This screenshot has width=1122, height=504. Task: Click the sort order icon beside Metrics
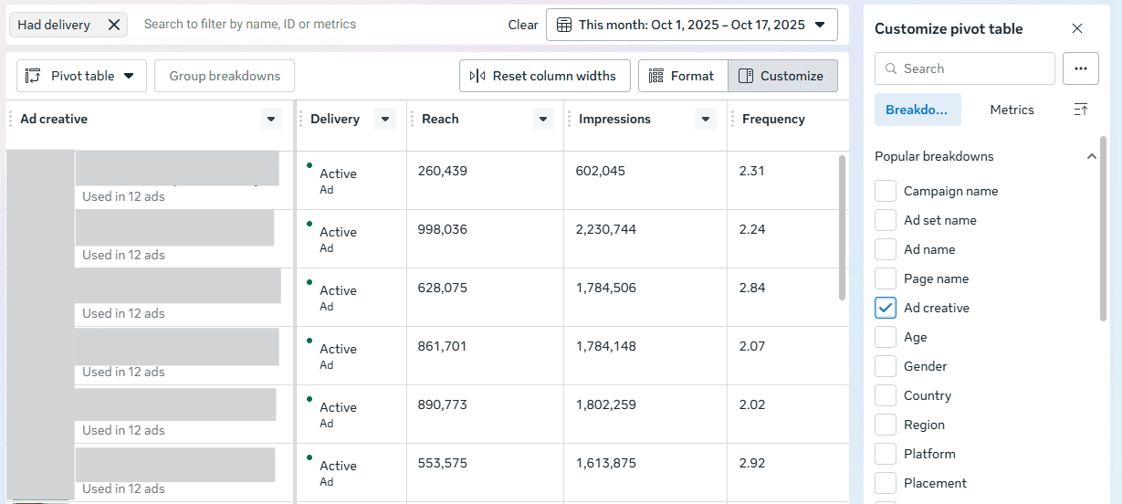(1081, 110)
